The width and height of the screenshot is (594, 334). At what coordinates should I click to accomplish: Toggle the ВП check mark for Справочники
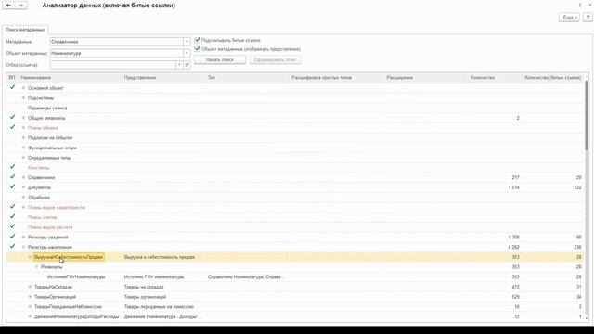(x=12, y=177)
